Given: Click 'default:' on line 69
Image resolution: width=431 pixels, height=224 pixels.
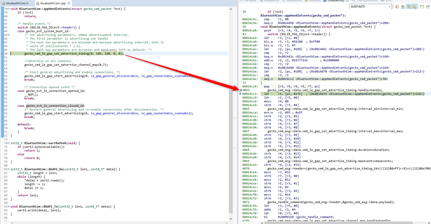Looking at the screenshot, I should 24,124.
